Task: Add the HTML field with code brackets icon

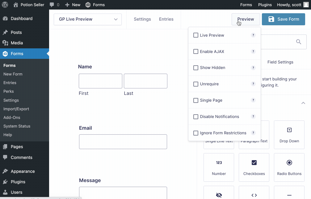Action: click(x=254, y=193)
